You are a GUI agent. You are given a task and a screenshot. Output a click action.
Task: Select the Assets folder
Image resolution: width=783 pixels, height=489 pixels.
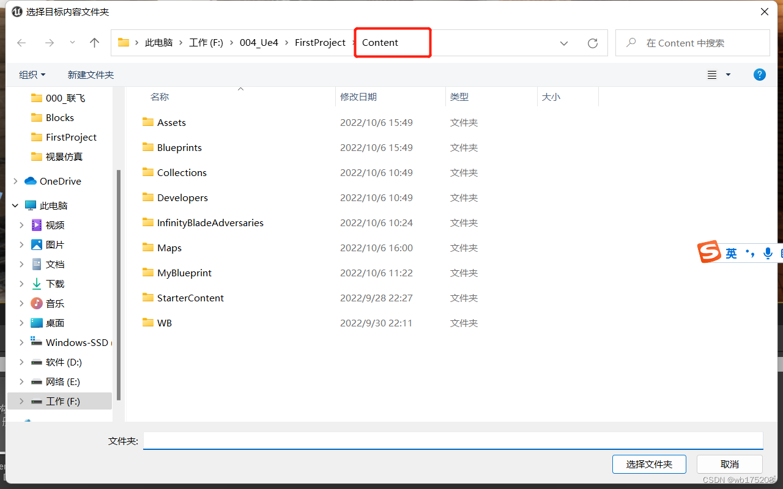point(171,122)
